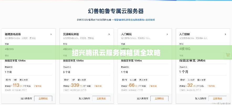Screen dimensions: 232x105
Task: Expand the 入门畅玩 card chevron
Action: (x=167, y=34)
